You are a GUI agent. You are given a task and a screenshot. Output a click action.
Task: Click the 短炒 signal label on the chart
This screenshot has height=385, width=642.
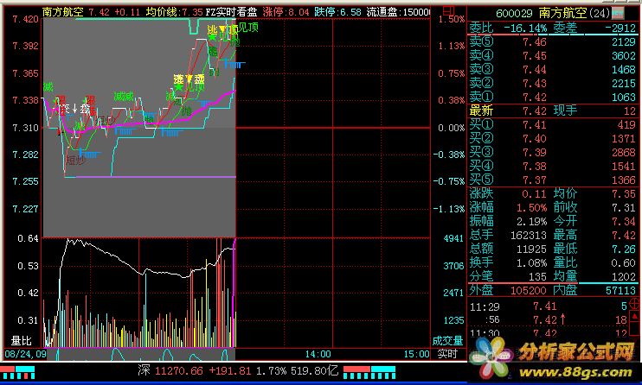76,161
